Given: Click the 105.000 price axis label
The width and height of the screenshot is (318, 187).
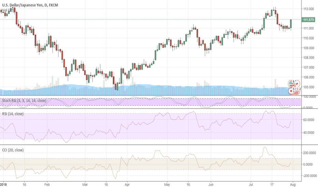Looking at the screenshot, I should point(308,87).
